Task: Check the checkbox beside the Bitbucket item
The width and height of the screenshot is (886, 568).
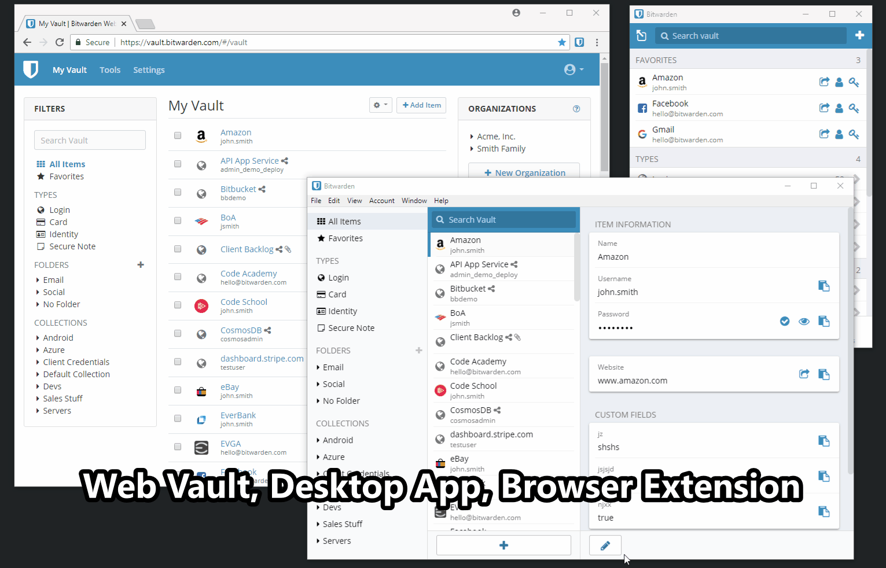Action: click(x=178, y=191)
